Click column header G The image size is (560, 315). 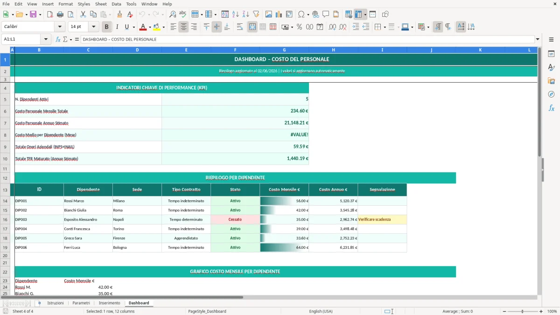point(284,49)
